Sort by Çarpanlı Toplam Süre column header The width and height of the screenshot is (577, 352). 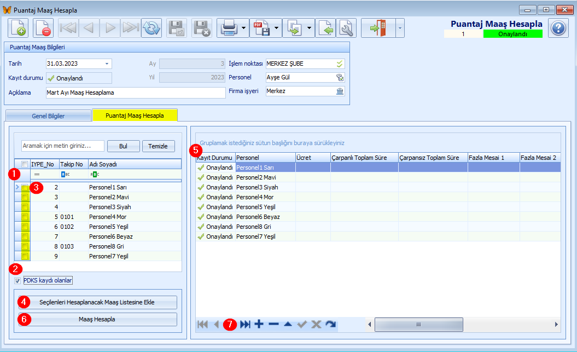(364, 158)
